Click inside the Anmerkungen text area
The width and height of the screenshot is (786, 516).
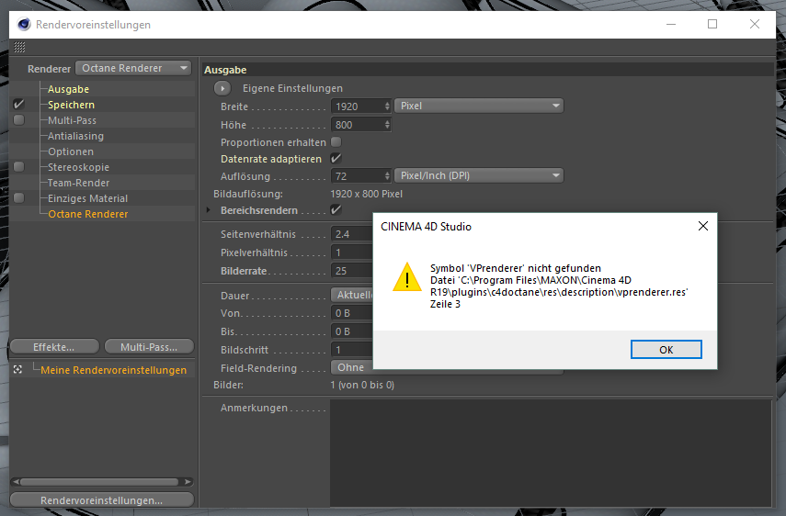(x=550, y=453)
